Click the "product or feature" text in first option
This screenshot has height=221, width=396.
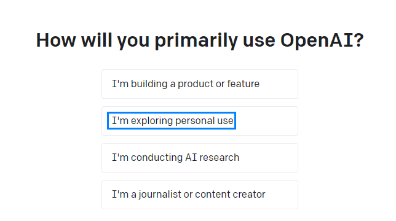click(x=218, y=84)
